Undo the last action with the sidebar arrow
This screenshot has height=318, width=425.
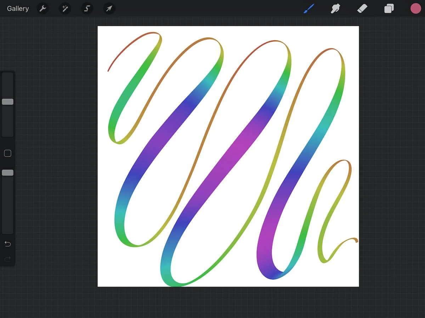7,244
